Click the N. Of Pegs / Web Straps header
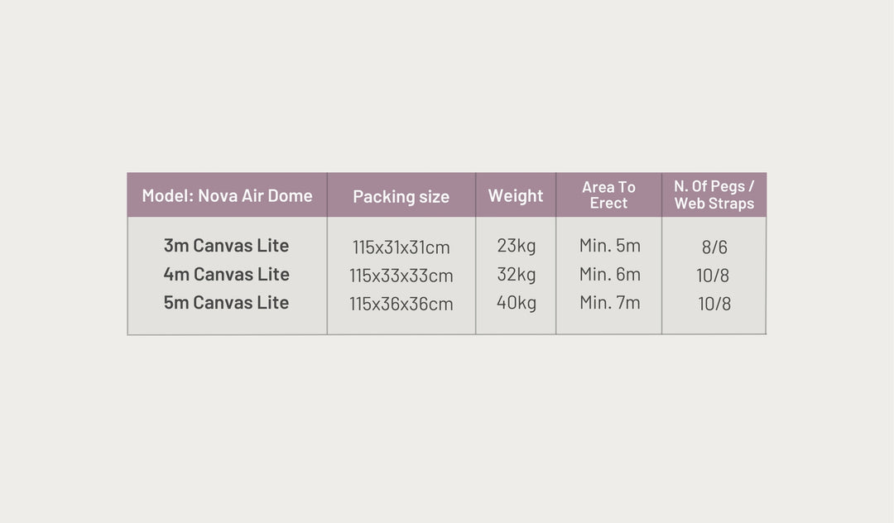Image resolution: width=894 pixels, height=523 pixels. pos(714,195)
